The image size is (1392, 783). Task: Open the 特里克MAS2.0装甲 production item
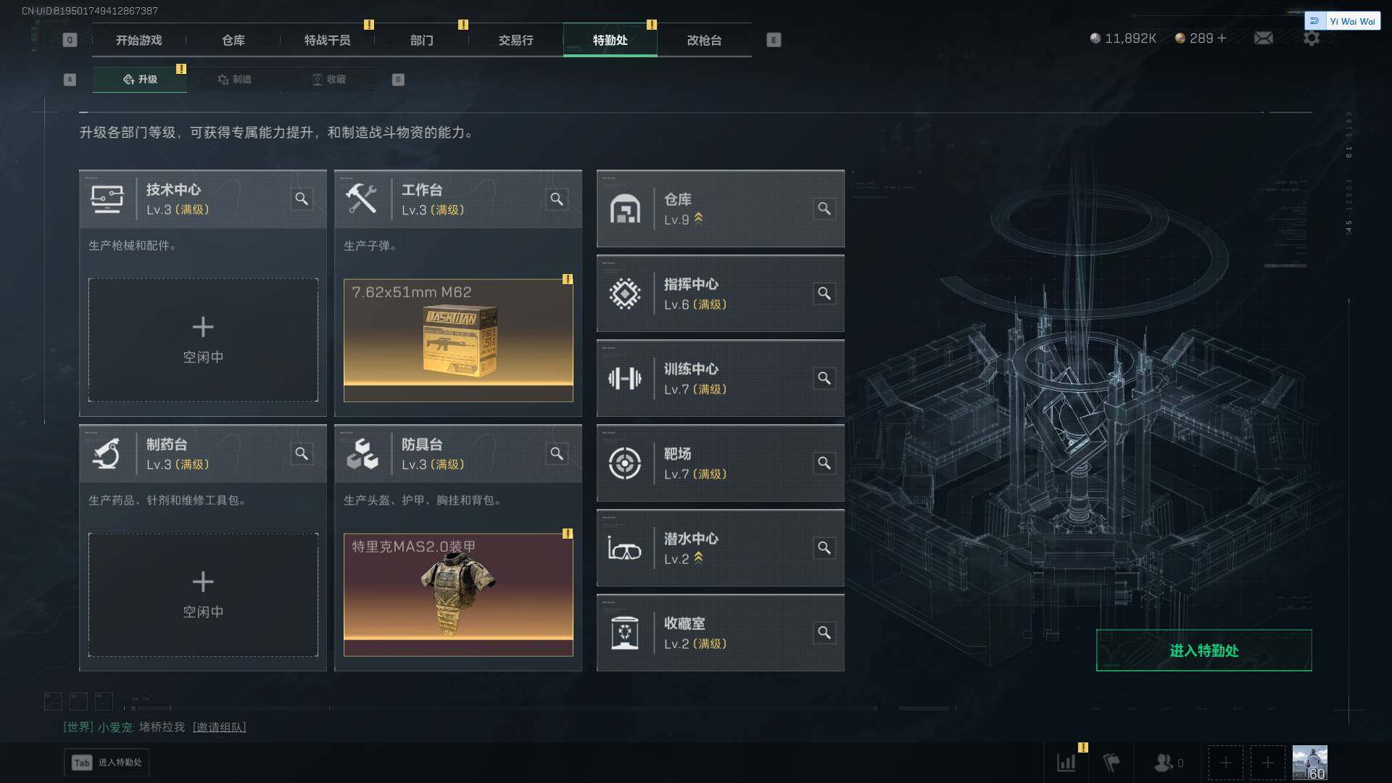click(x=458, y=594)
